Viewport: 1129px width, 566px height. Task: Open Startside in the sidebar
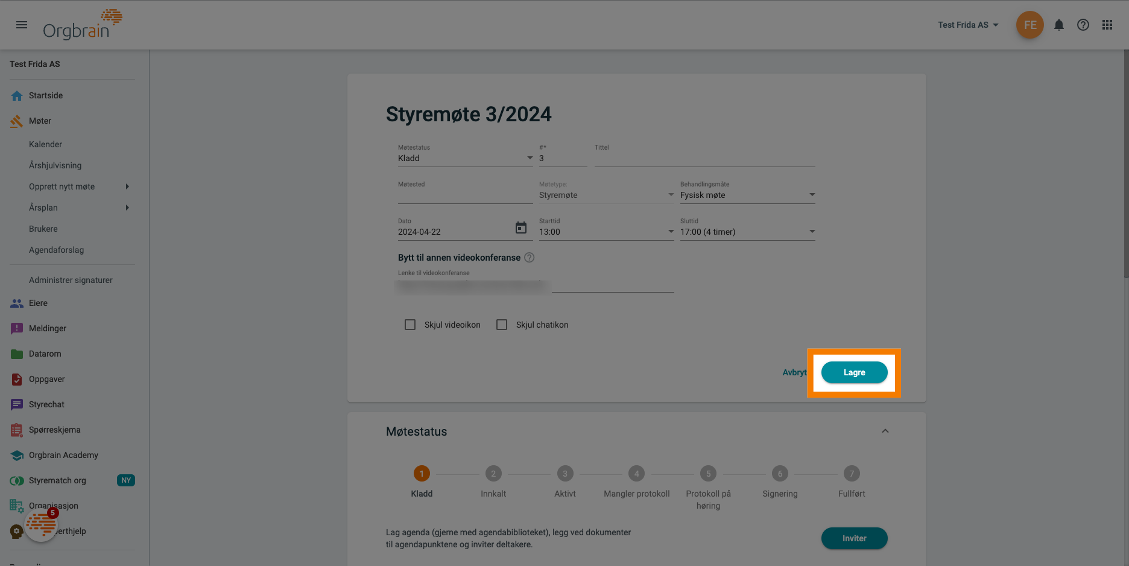tap(46, 95)
